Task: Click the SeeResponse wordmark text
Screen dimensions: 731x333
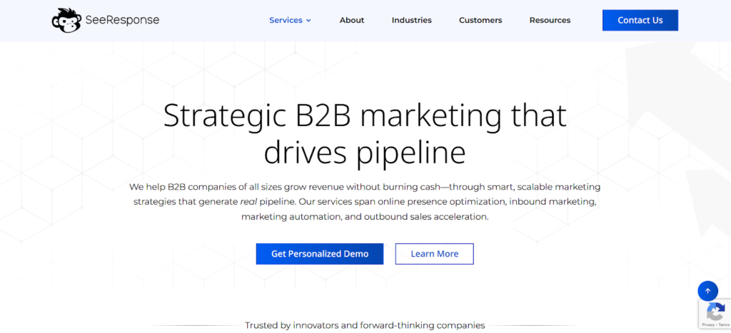Action: click(122, 20)
